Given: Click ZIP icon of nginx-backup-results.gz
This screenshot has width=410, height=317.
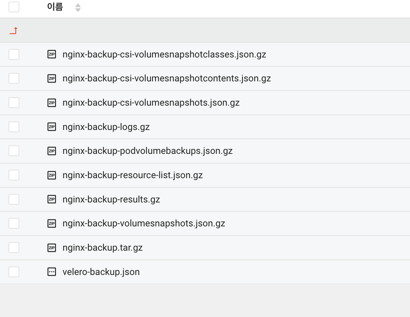Looking at the screenshot, I should tap(52, 199).
